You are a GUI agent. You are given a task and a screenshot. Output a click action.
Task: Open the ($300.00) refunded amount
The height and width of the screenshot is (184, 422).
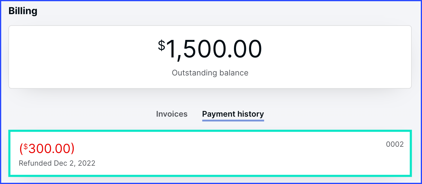47,149
